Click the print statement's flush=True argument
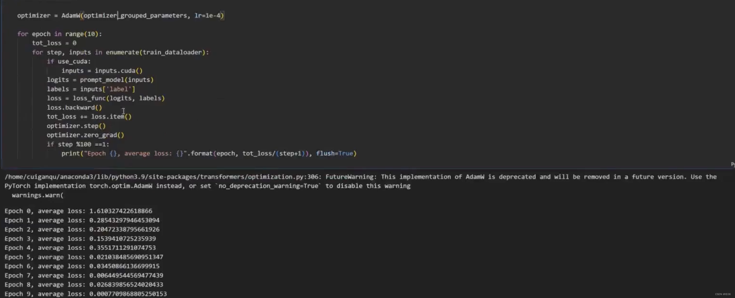 point(334,154)
